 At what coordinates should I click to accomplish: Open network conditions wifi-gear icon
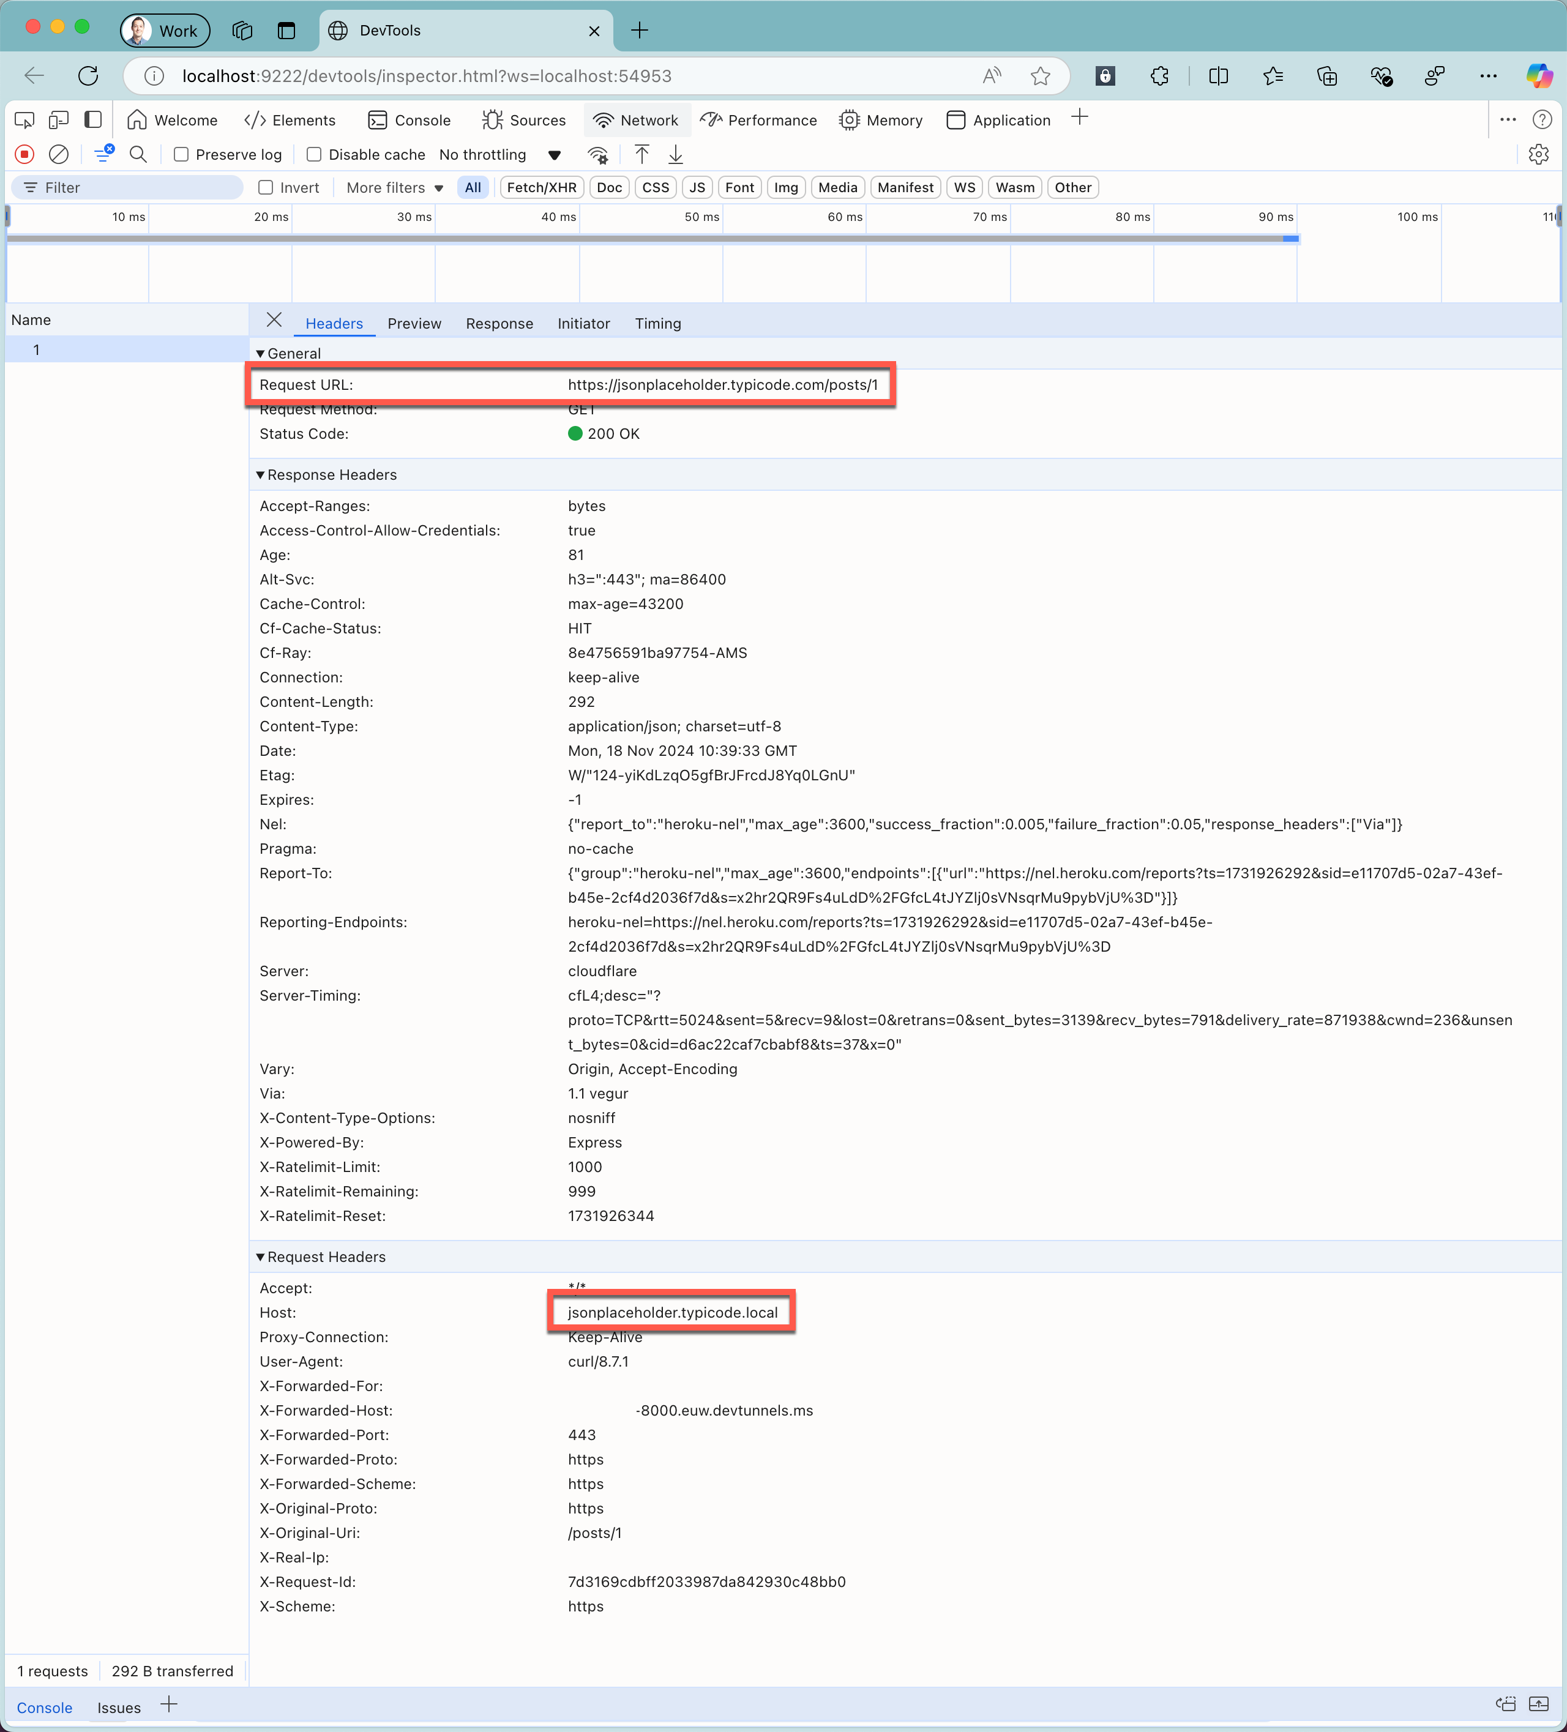[598, 155]
